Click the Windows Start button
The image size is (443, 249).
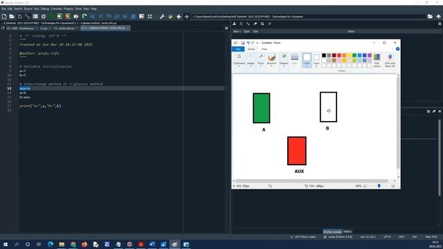(x=5, y=244)
